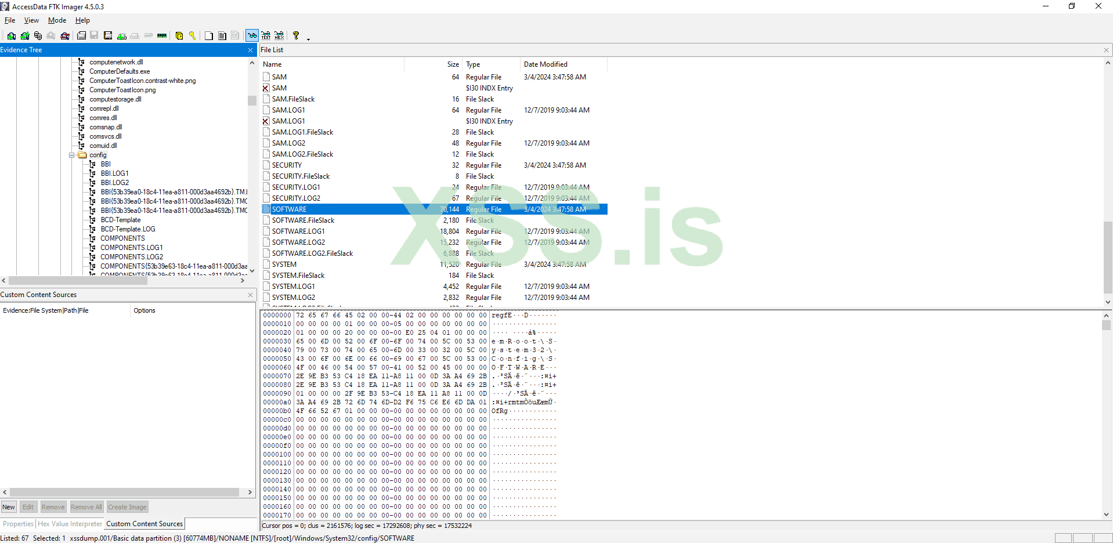Select COMPONENTS.LOG1 in the Evidence Tree
Viewport: 1113px width, 543px height.
point(132,248)
